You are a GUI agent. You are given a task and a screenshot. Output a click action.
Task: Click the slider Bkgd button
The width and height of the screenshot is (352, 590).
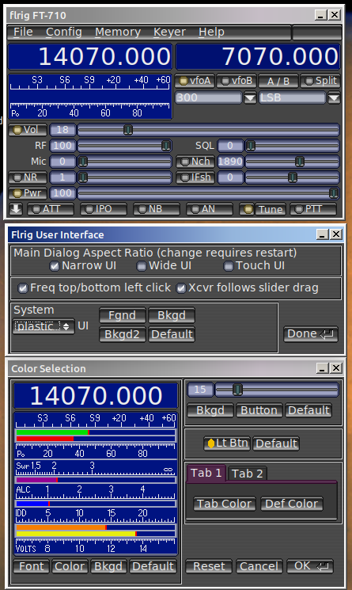[x=210, y=410]
